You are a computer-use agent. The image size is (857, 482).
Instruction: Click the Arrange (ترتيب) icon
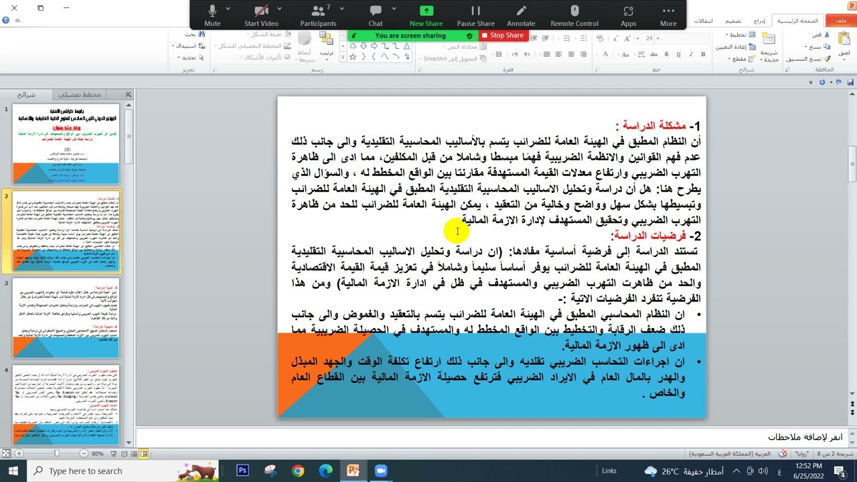326,38
